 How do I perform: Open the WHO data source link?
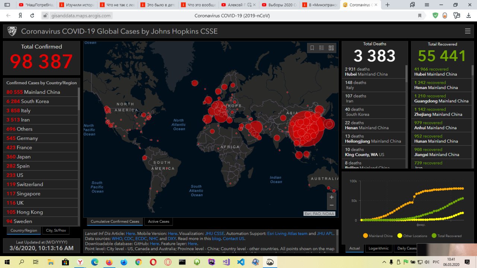click(x=117, y=239)
